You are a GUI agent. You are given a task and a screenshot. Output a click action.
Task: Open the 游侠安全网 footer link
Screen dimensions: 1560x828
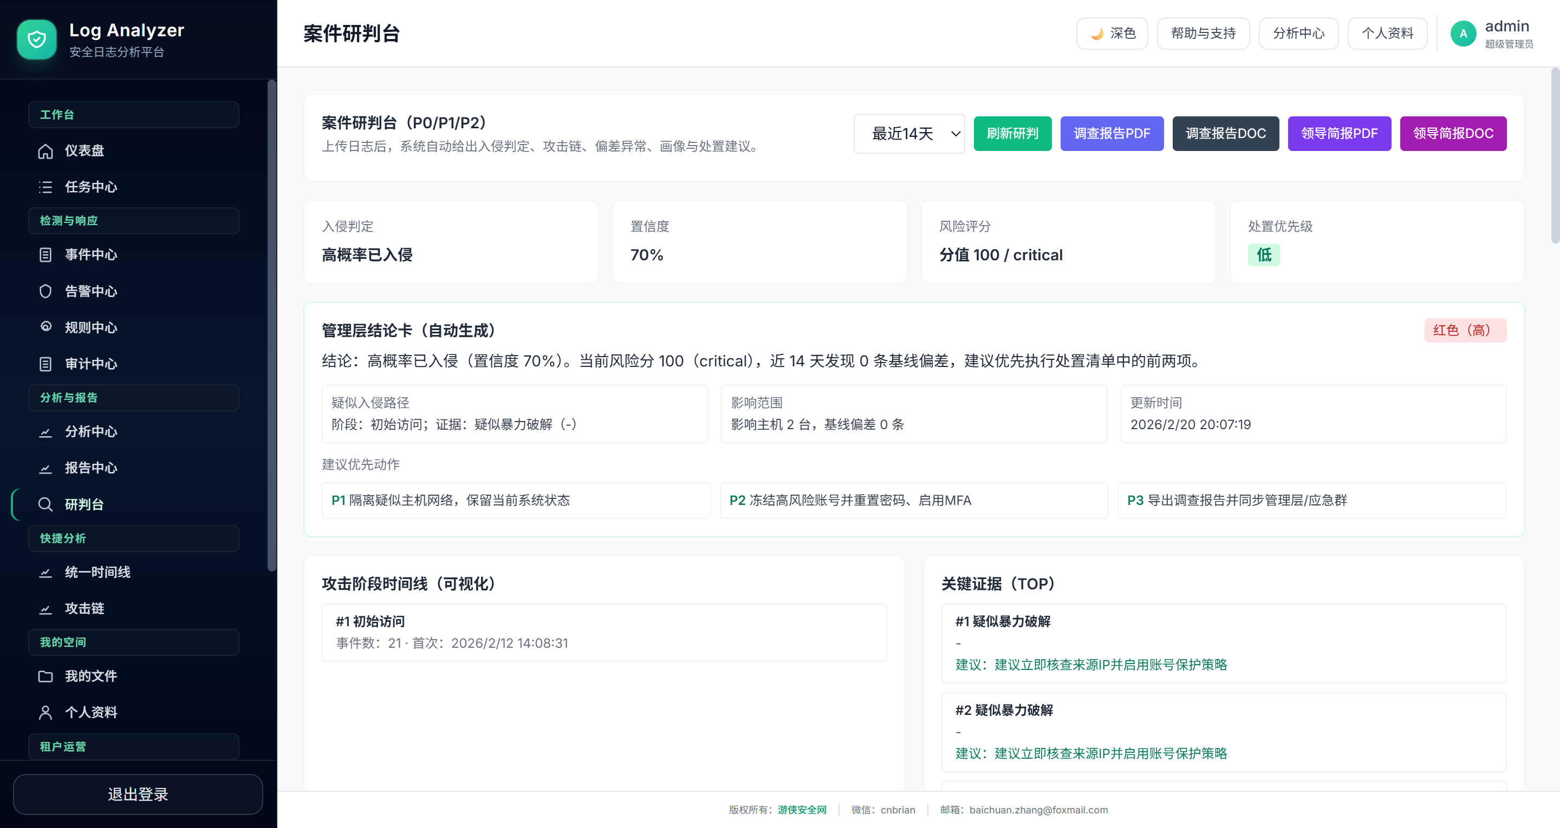(x=802, y=810)
